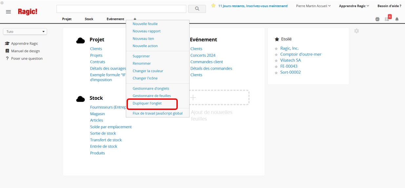Viewport: 405px width, 188px height.
Task: Open the notification bell icon
Action: click(397, 19)
